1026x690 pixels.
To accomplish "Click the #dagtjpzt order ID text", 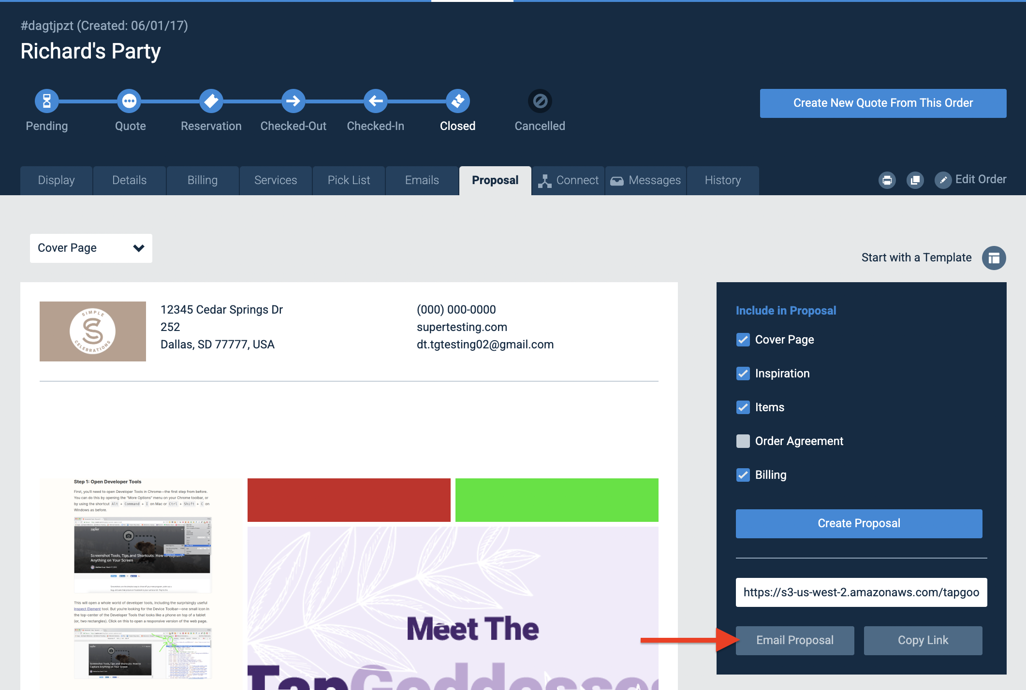I will 47,26.
